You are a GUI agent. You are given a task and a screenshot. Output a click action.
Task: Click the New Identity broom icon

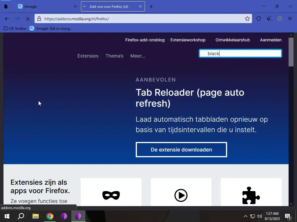pyautogui.click(x=269, y=18)
